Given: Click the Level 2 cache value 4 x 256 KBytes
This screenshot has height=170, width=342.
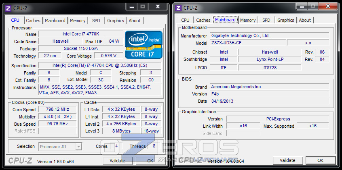Looking at the screenshot, I should [121, 124].
